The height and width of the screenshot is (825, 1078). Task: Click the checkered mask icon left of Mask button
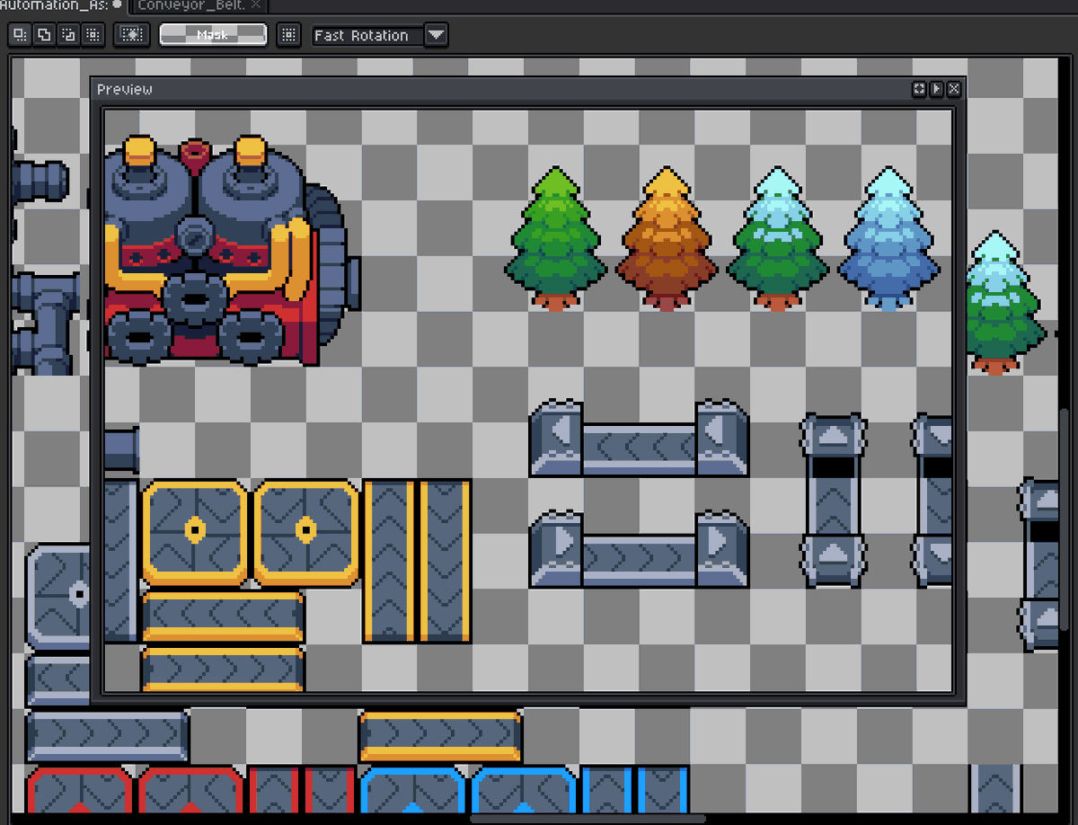[131, 35]
